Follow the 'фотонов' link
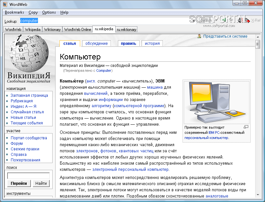265x202 pixels. 108,151
